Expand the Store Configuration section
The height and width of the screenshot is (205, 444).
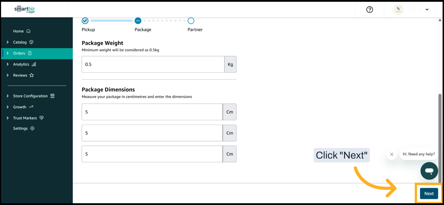(x=8, y=96)
